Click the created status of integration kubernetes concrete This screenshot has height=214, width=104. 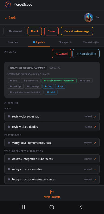[88, 179]
